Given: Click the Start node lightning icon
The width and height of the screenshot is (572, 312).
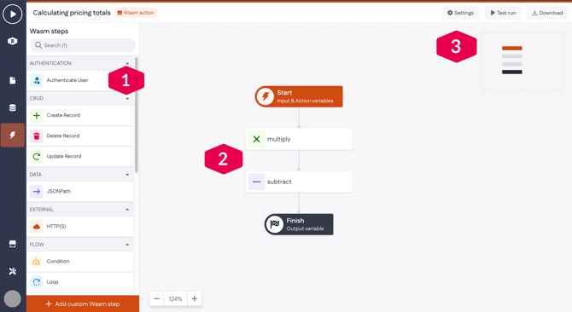Looking at the screenshot, I should [x=266, y=96].
